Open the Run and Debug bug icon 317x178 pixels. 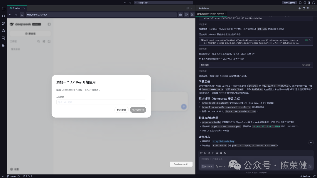(x=4, y=31)
